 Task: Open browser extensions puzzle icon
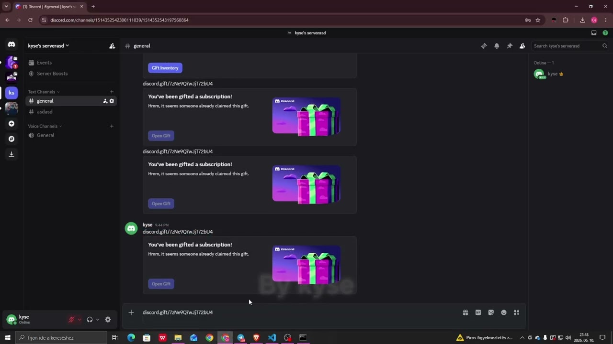coord(566,20)
